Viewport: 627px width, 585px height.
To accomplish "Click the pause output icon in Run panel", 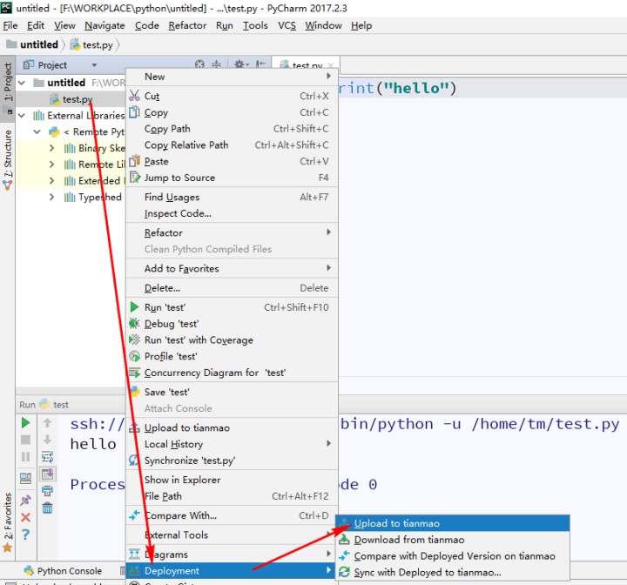I will click(x=25, y=457).
